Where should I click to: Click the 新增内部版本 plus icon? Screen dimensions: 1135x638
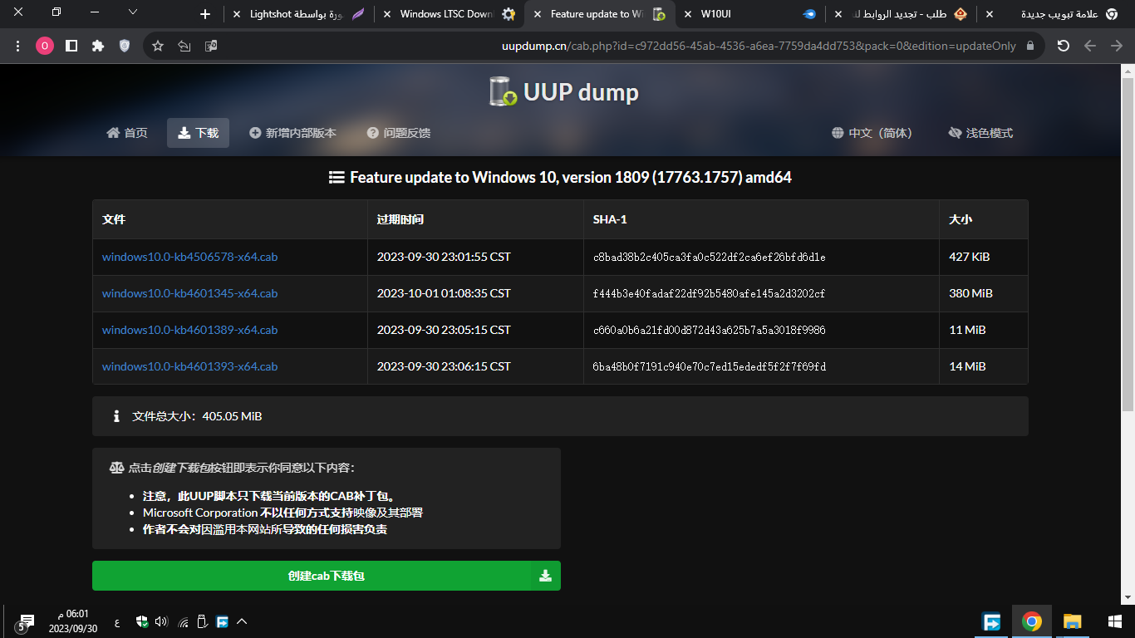click(255, 133)
